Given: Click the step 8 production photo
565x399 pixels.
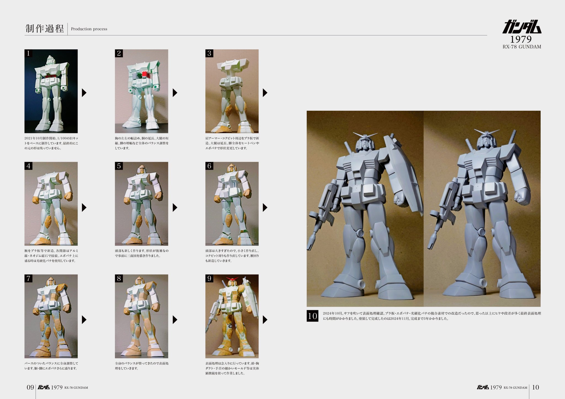Looking at the screenshot, I should (x=142, y=316).
